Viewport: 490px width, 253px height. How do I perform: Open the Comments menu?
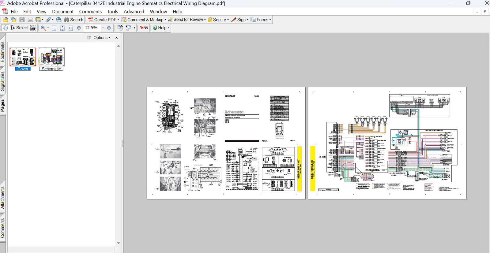tap(90, 12)
